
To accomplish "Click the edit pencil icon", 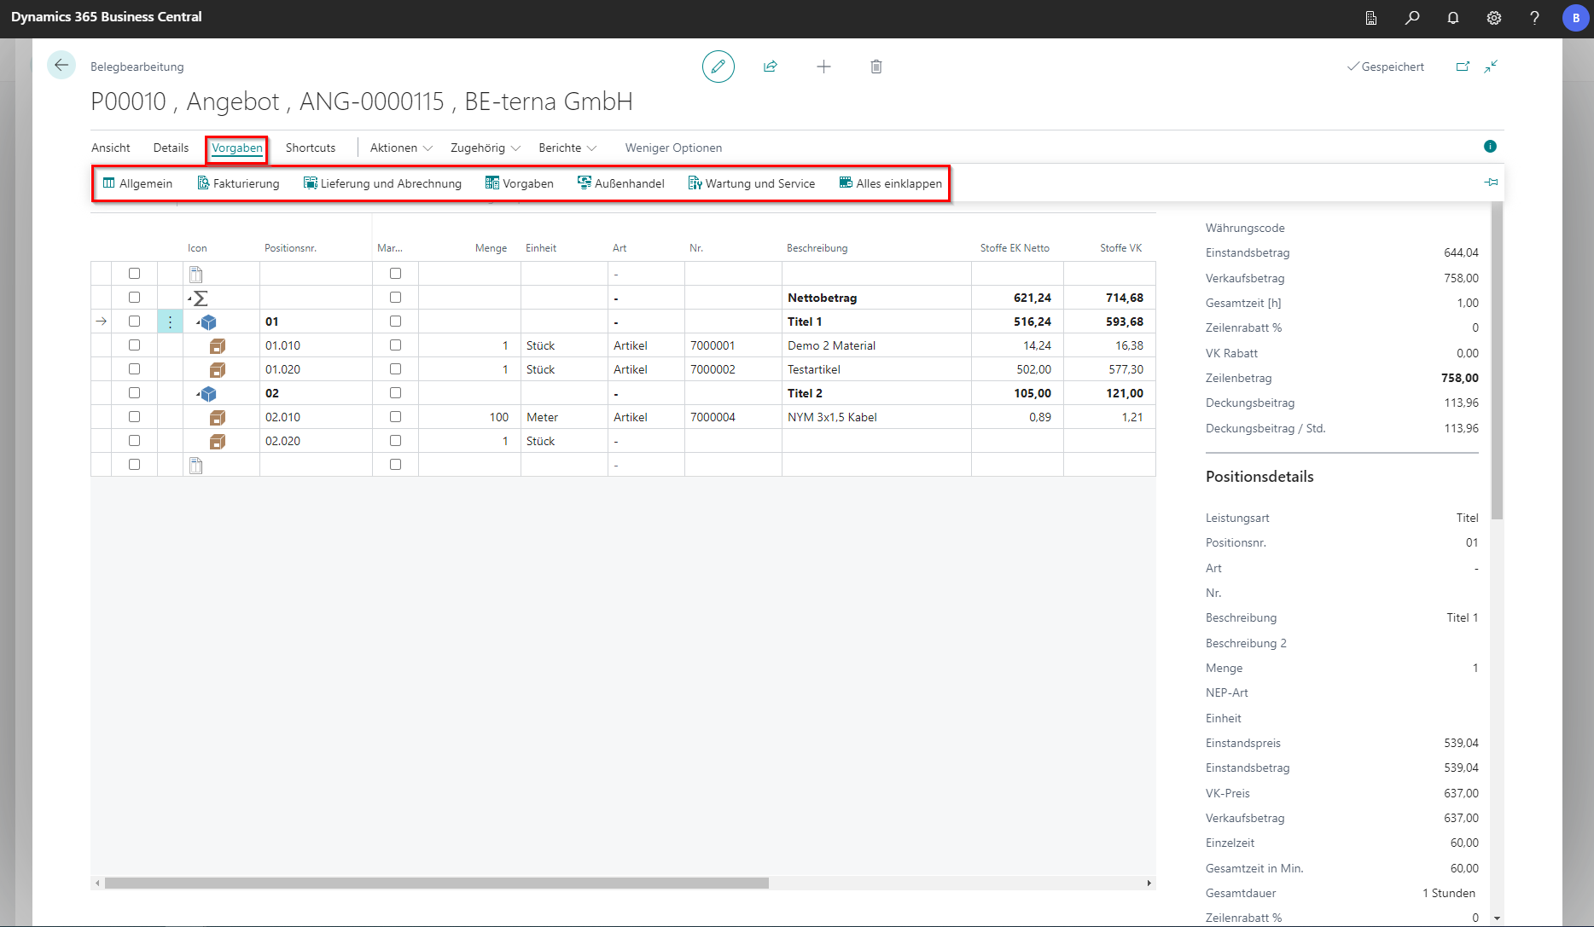I will pos(718,67).
